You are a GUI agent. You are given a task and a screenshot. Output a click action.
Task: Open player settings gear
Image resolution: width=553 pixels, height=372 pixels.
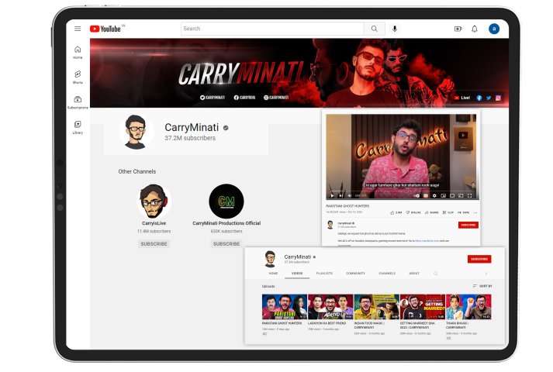(x=434, y=195)
